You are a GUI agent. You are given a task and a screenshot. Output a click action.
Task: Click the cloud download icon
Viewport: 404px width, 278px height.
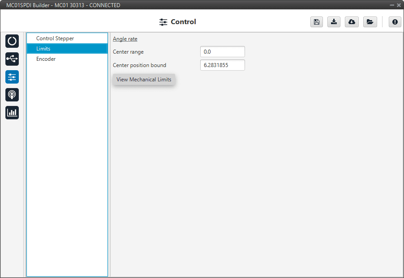click(x=352, y=22)
